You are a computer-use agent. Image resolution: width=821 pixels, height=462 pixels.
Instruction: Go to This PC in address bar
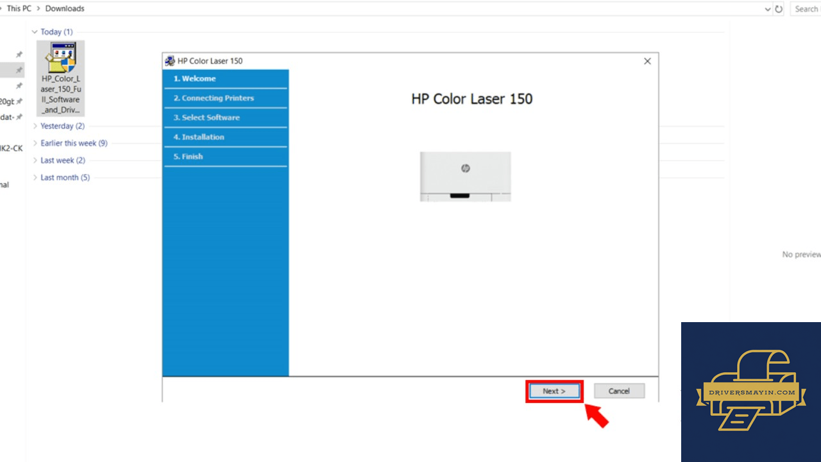pyautogui.click(x=19, y=9)
